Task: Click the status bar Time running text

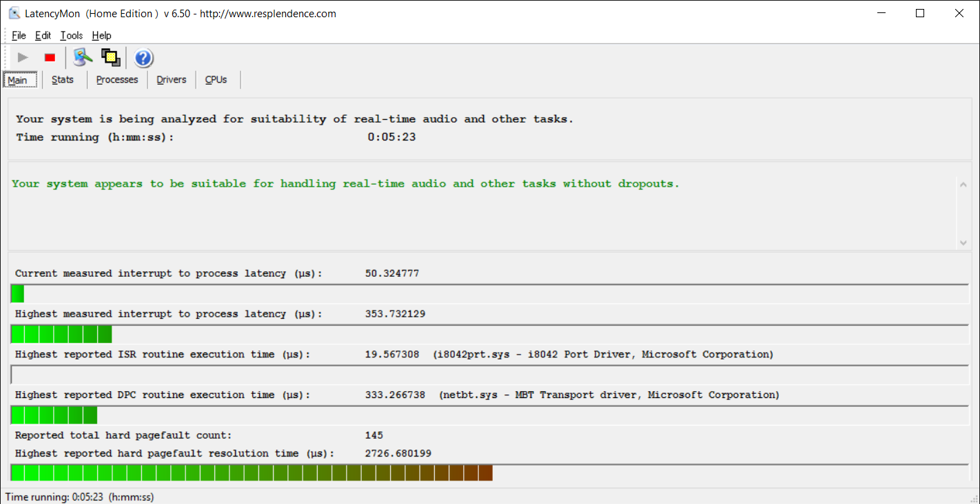Action: (79, 496)
